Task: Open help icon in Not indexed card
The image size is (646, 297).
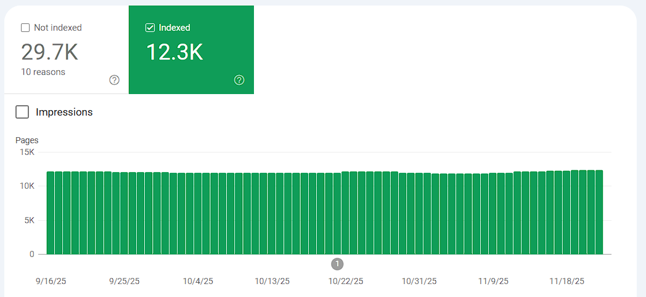Action: [x=114, y=80]
